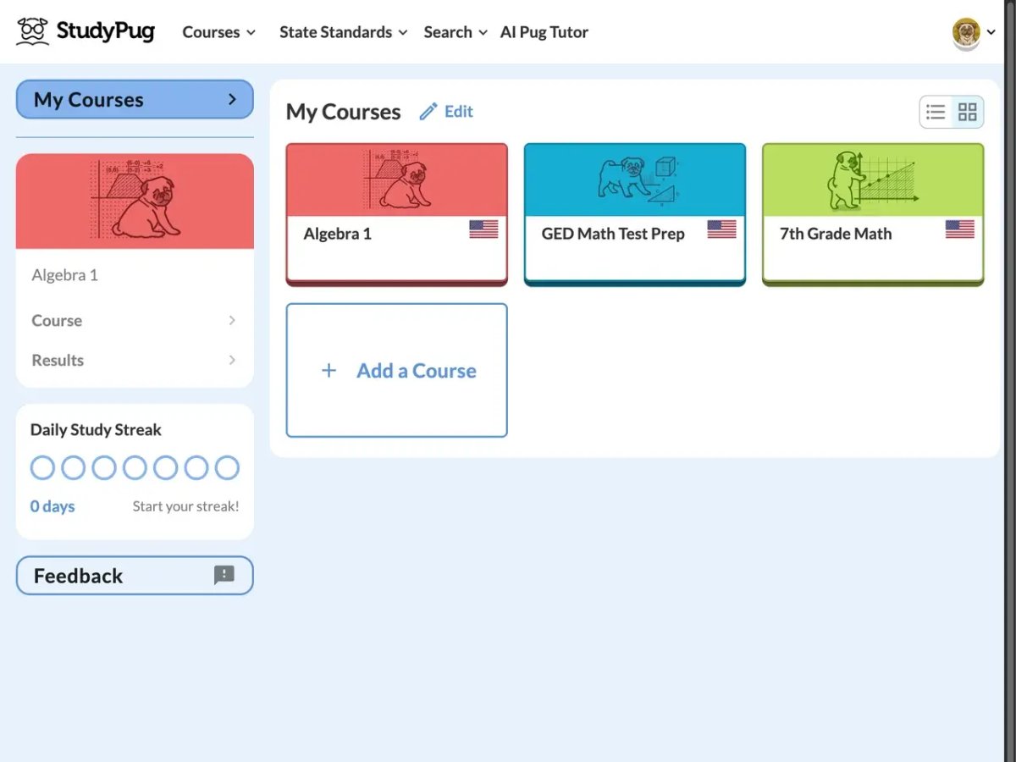The height and width of the screenshot is (762, 1016).
Task: Click the Algebra 1 course thumbnail in sidebar
Action: (135, 201)
